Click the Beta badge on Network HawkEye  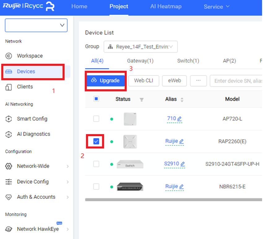point(59,223)
